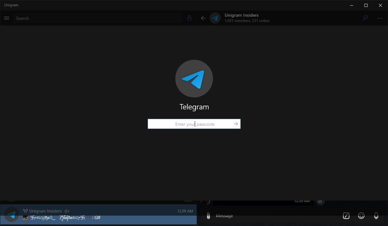Click the back arrow in the chat header
Viewport: 388px width, 226px height.
(x=203, y=18)
